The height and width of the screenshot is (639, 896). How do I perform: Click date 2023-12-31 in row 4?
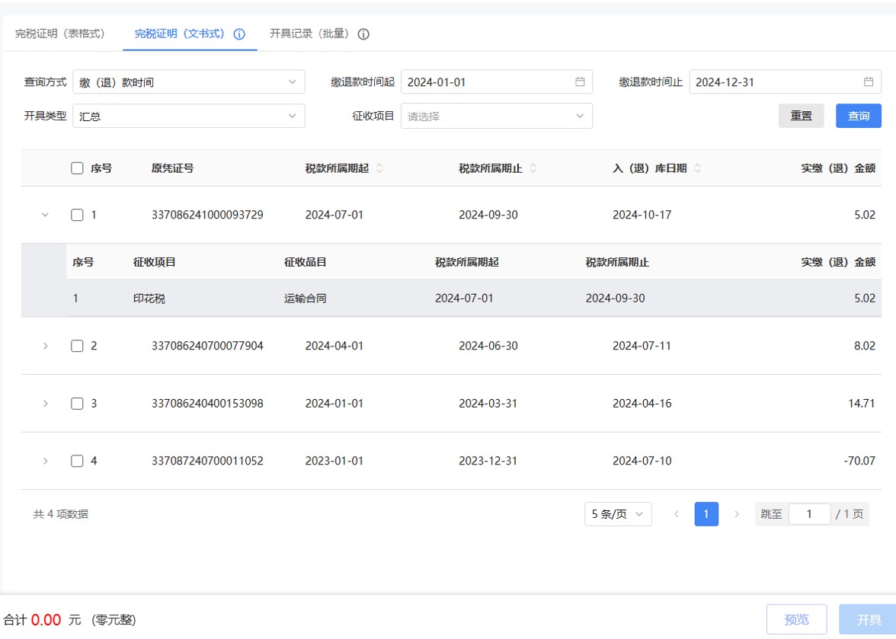click(488, 461)
